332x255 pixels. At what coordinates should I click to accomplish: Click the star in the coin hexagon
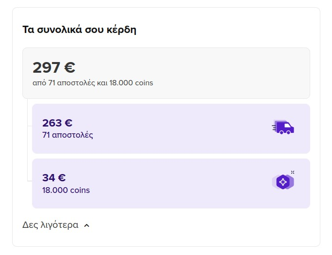click(282, 182)
